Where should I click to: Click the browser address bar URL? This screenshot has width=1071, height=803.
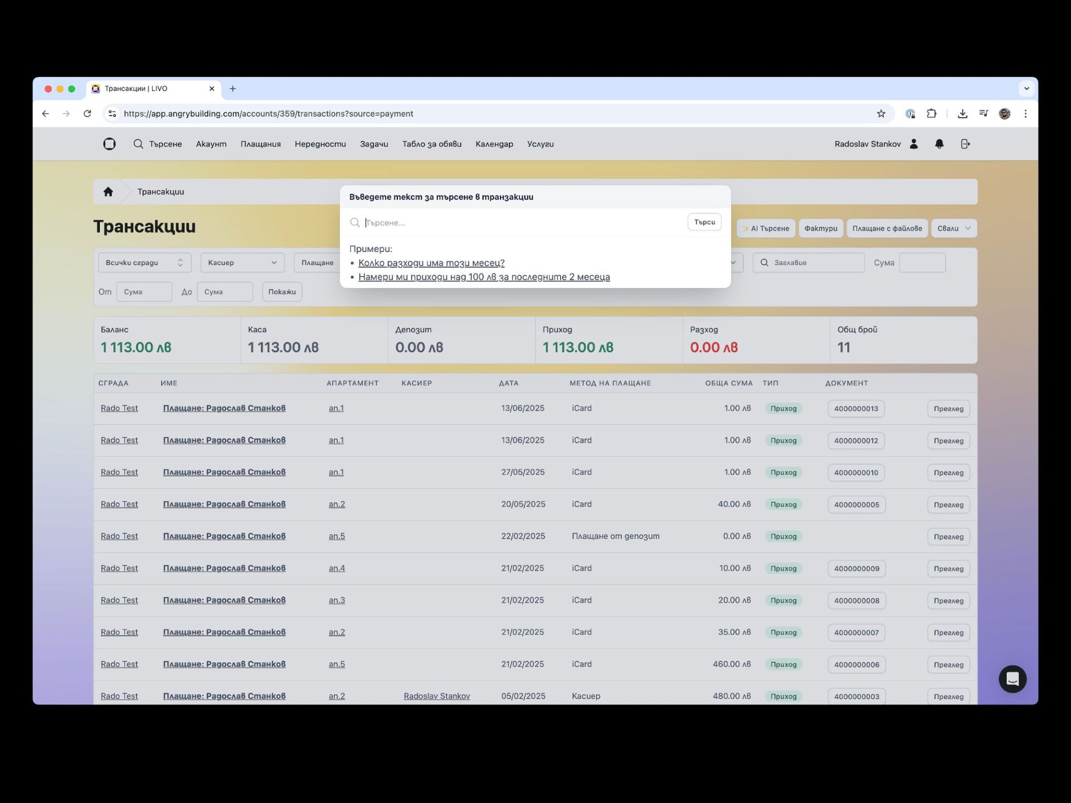[268, 114]
